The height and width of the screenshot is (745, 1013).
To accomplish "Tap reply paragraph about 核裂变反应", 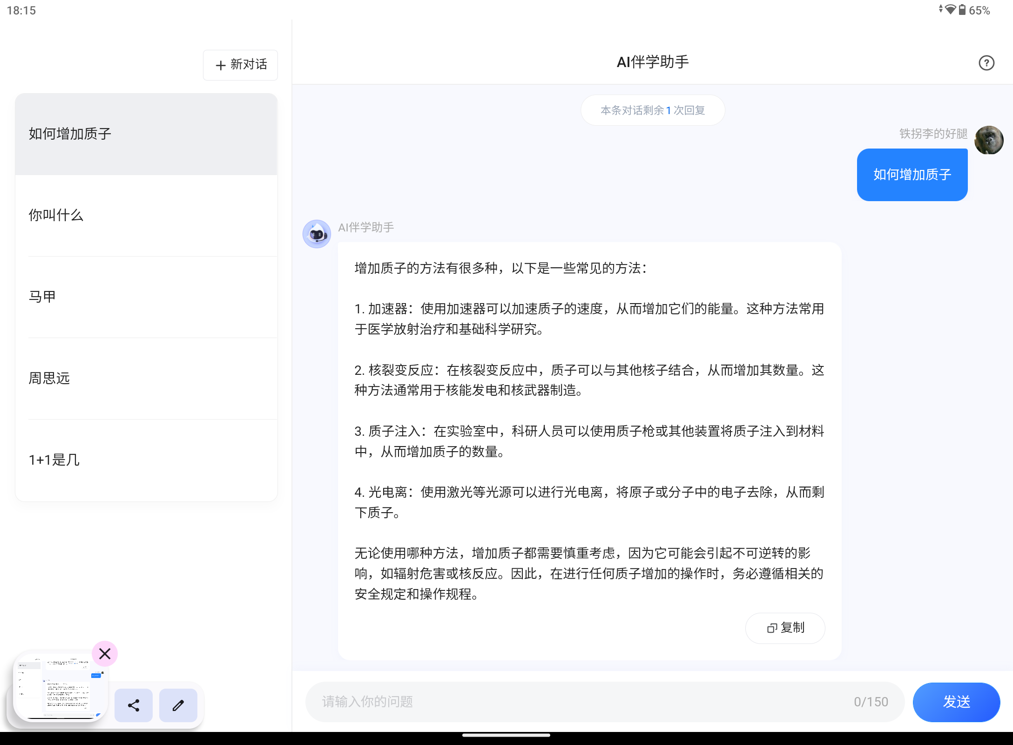I will 589,380.
